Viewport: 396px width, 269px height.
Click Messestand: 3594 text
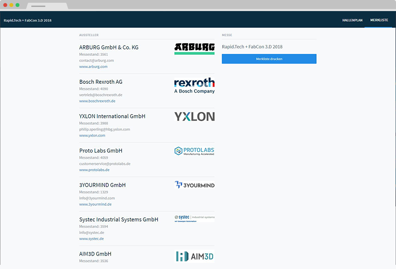94,226
